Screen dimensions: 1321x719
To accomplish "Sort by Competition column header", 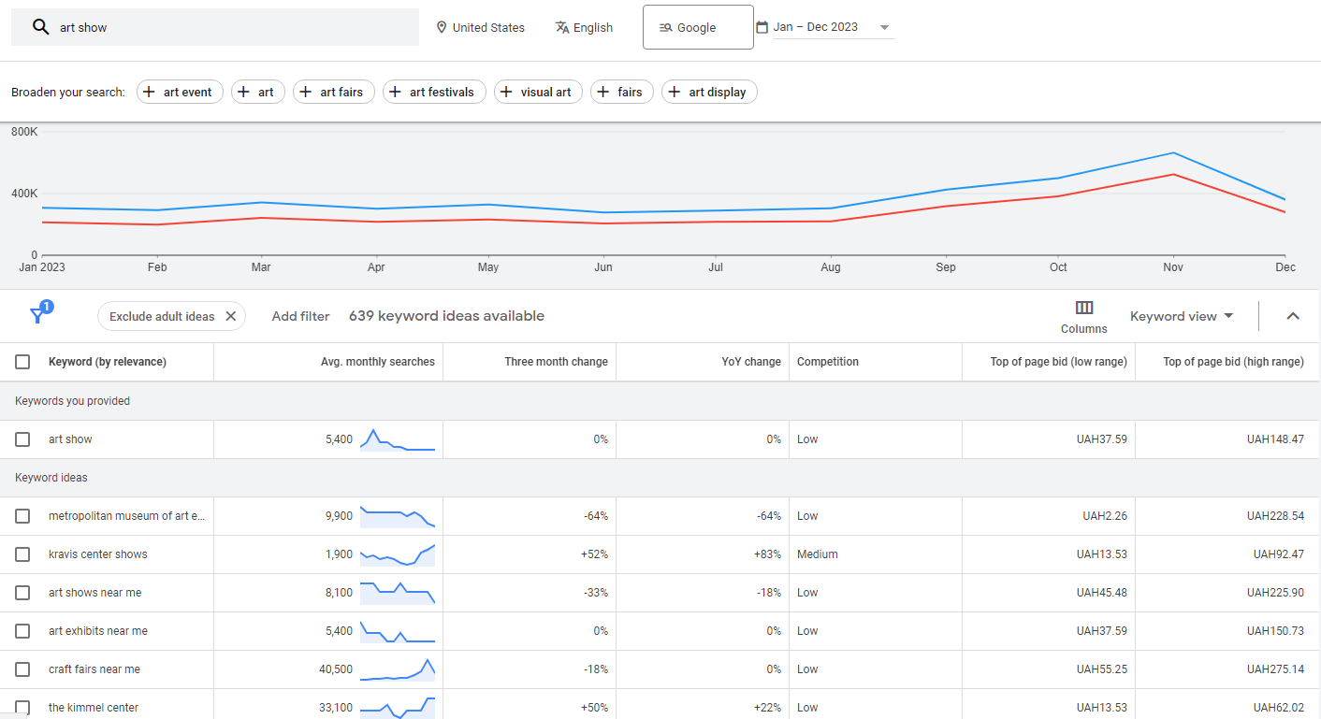I will click(x=828, y=362).
